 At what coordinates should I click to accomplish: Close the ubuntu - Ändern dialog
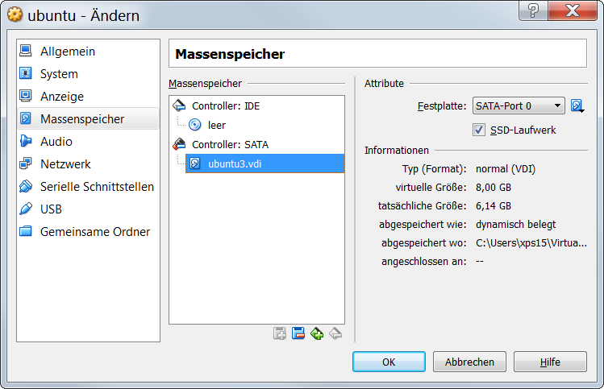[573, 10]
